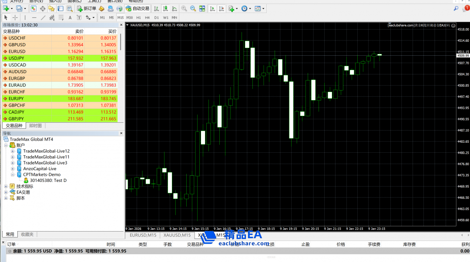Switch to candlestick chart type icon
Viewport: 470px width, 262px height.
[x=165, y=8]
